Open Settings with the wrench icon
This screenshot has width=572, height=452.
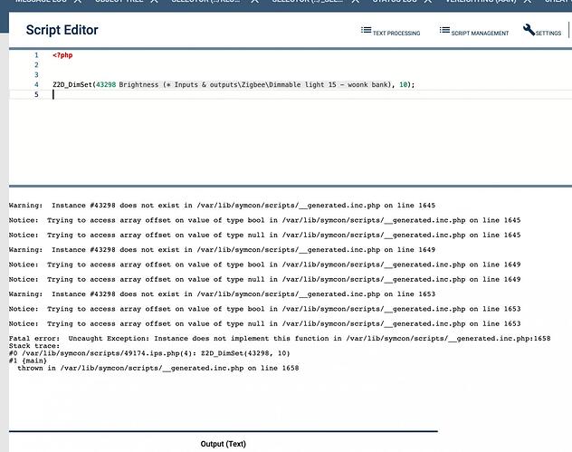click(542, 31)
